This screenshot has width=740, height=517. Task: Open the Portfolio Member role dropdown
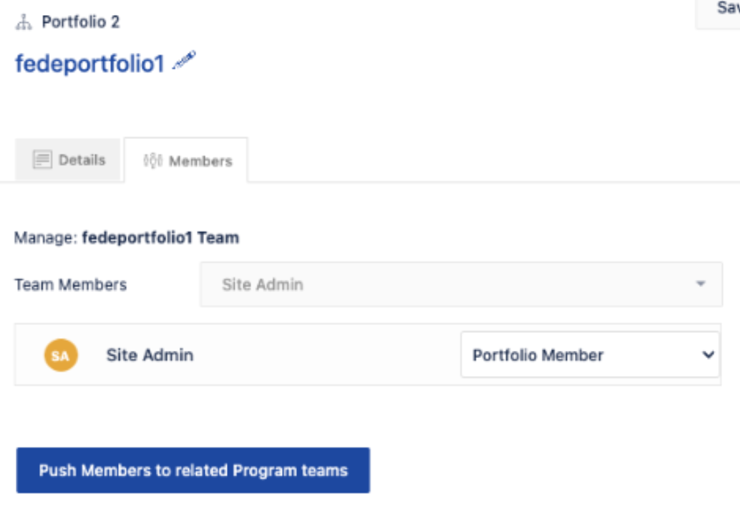pos(590,354)
